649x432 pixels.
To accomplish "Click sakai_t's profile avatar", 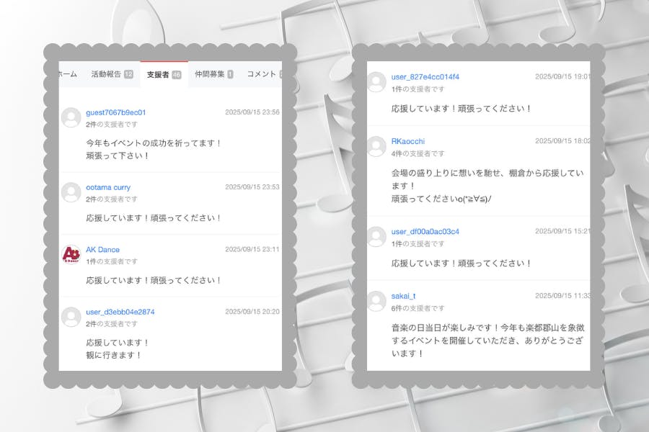I will (x=376, y=301).
